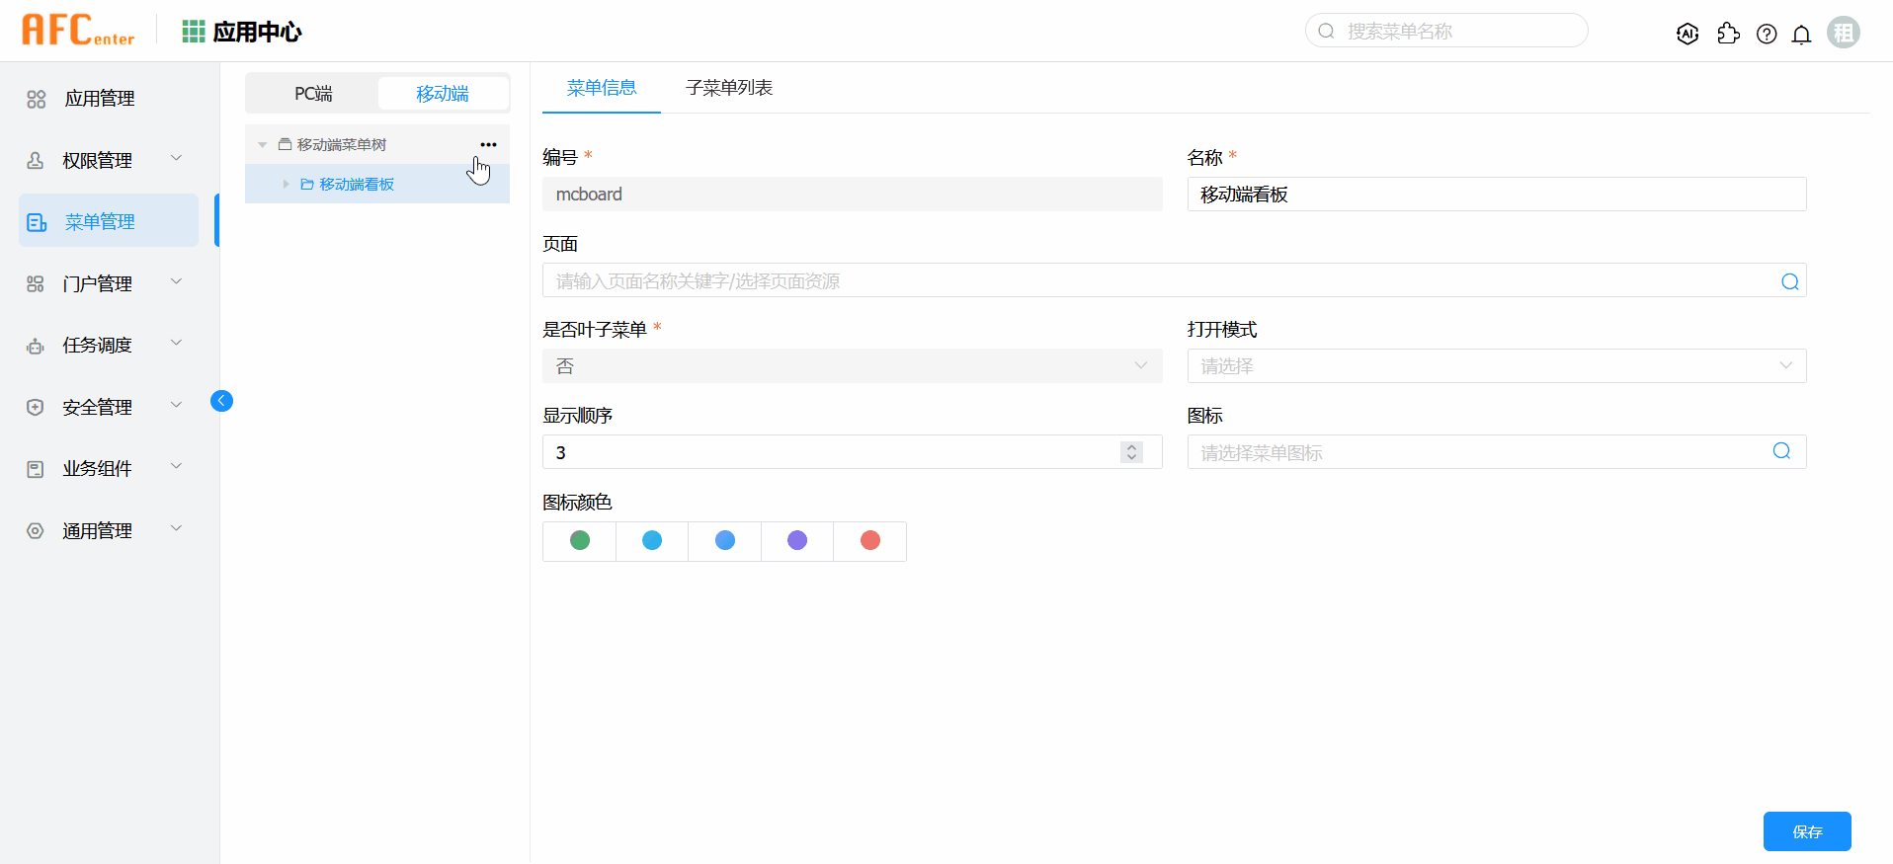Open the plugin puzzle-piece icon
Screen dimensions: 1893x864
1728,34
